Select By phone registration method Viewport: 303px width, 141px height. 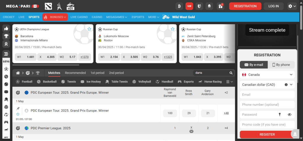coord(281,65)
